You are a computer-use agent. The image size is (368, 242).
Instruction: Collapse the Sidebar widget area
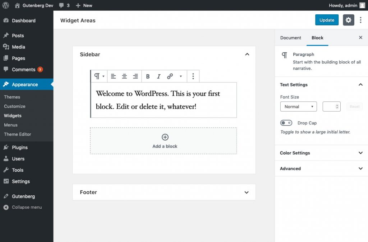click(x=247, y=54)
